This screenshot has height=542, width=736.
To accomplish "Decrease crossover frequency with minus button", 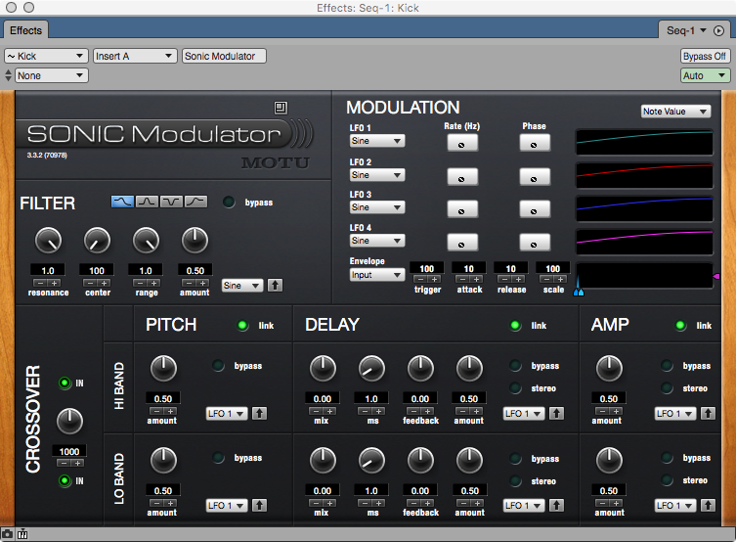I will tap(64, 463).
